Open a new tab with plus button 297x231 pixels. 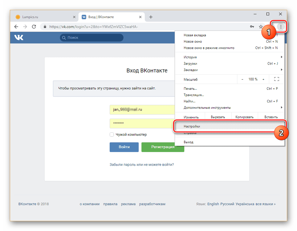[x=151, y=17]
